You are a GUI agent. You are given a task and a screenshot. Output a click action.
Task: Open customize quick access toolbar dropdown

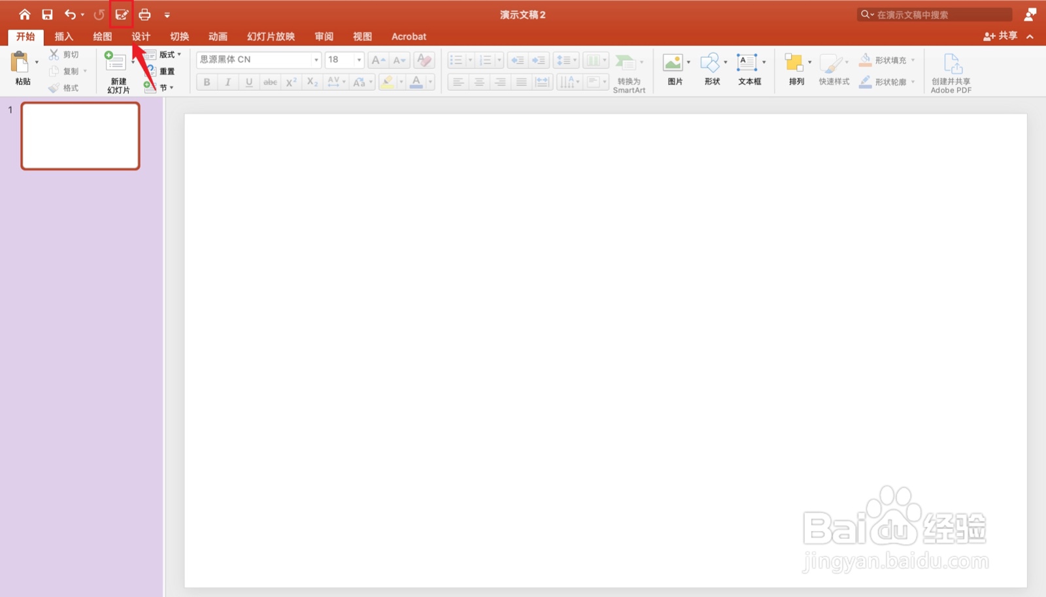[167, 15]
